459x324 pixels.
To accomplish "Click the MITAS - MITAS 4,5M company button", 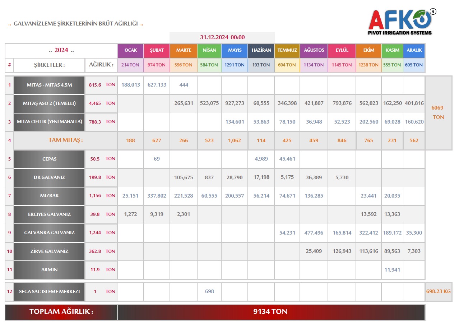I will click(x=49, y=85).
